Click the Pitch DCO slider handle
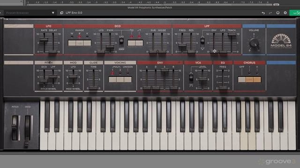 point(44,81)
